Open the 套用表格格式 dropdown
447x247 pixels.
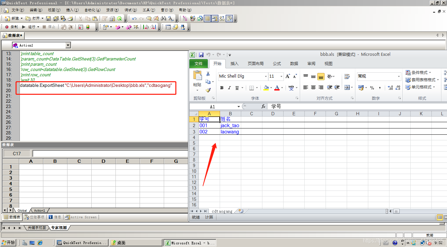coord(423,80)
